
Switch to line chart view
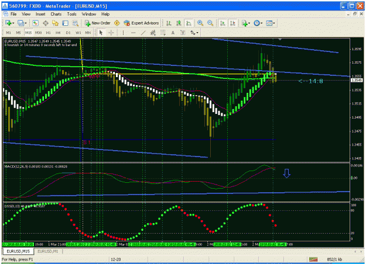pyautogui.click(x=189, y=23)
